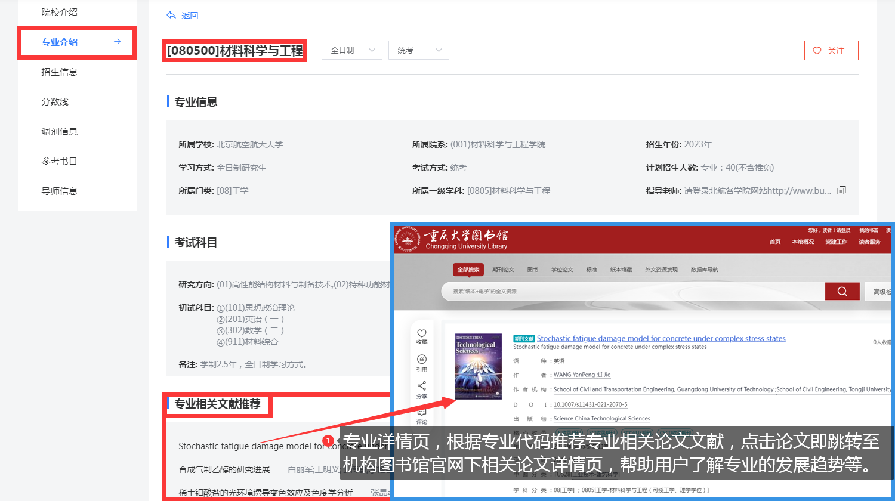Click the arrow icon on 专业介绍
The width and height of the screenshot is (895, 501).
pyautogui.click(x=118, y=42)
